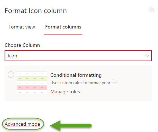Click the red underline below Format columns

[x=63, y=34]
